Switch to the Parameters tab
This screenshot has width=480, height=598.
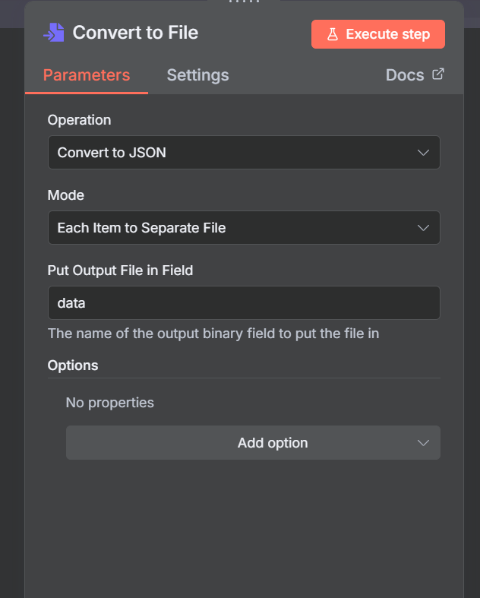click(87, 75)
